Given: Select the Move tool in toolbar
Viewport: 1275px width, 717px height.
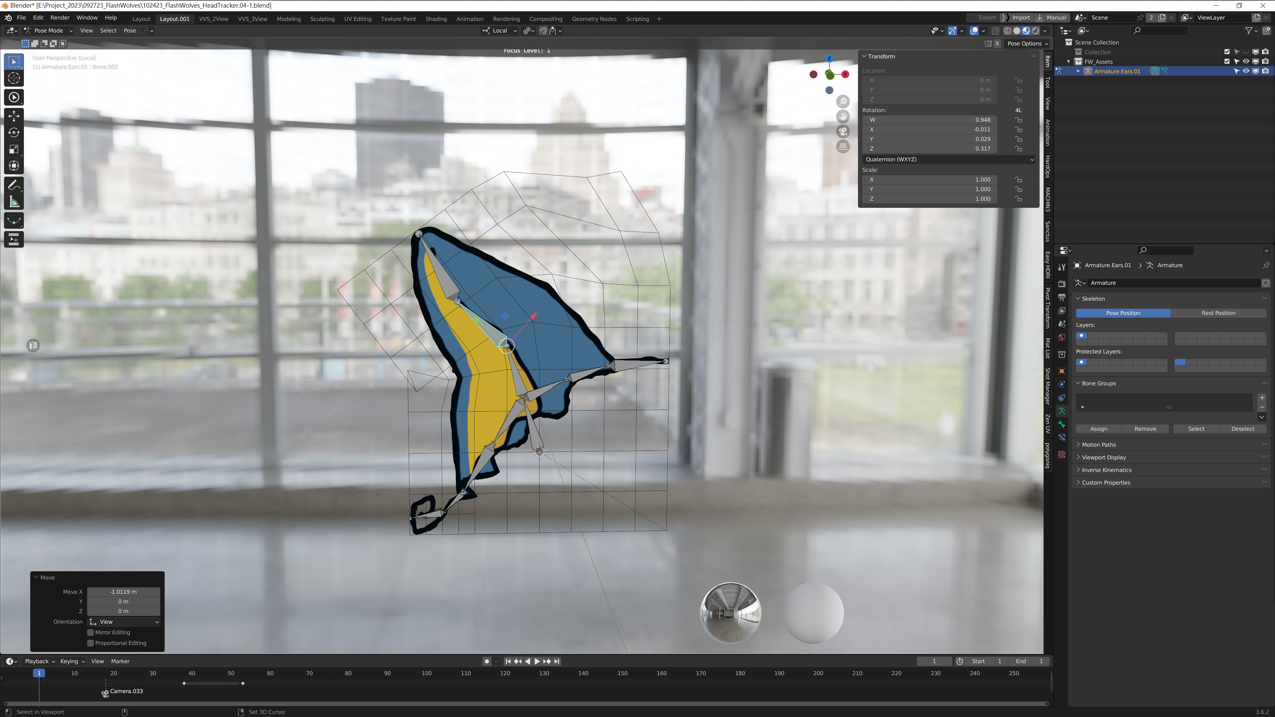Looking at the screenshot, I should pyautogui.click(x=14, y=116).
